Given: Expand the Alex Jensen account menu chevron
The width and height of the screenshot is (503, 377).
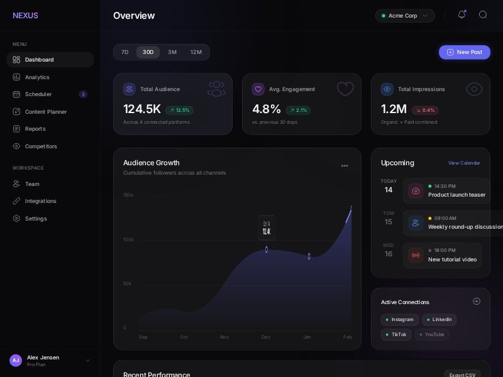Looking at the screenshot, I should pyautogui.click(x=87, y=361).
